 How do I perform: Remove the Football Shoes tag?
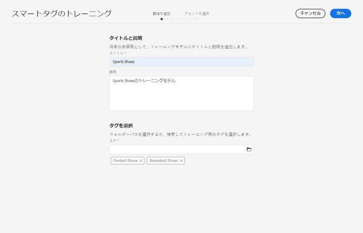point(141,160)
